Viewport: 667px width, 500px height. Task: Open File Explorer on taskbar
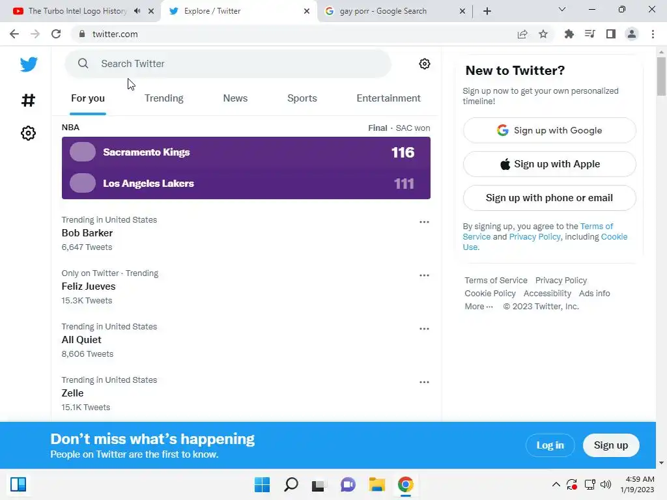coord(377,484)
